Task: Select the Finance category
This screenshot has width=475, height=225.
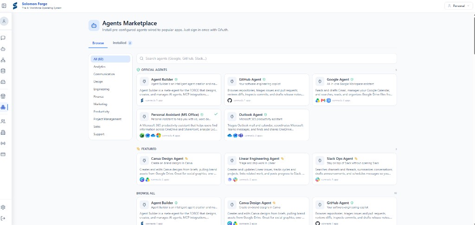Action: 110,97
